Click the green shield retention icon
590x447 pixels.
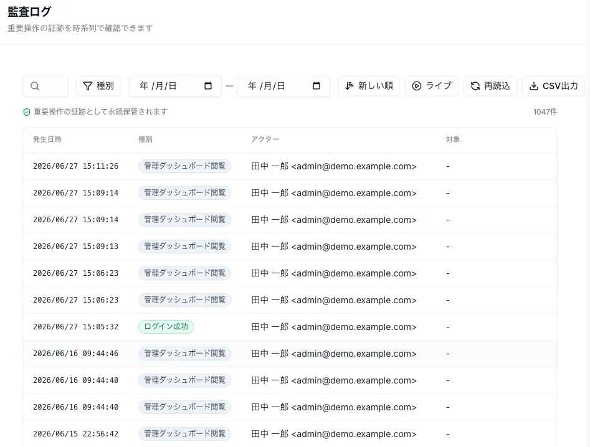(27, 112)
